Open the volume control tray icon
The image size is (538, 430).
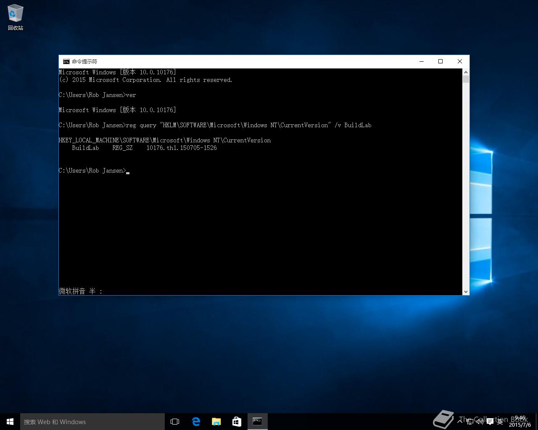pyautogui.click(x=480, y=421)
